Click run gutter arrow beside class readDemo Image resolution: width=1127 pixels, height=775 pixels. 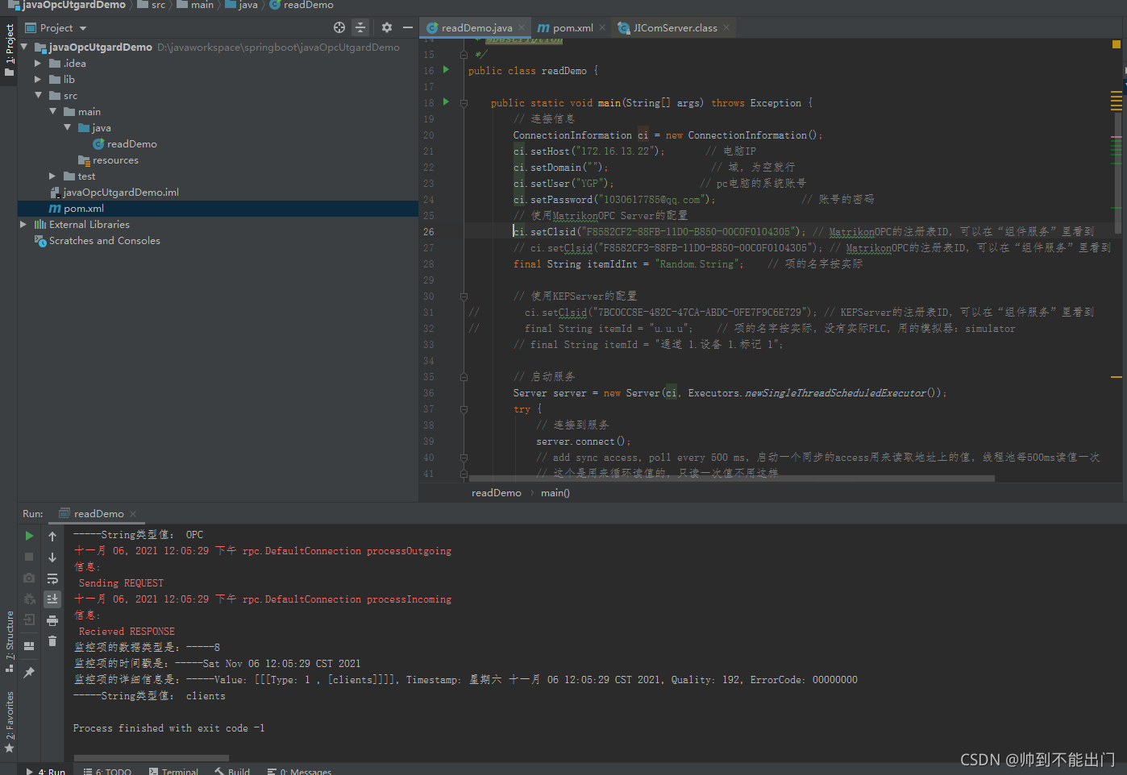446,70
